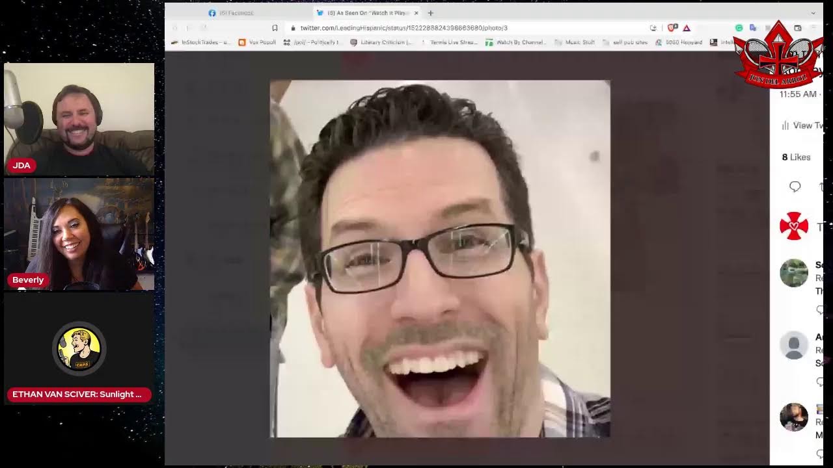Open the Music Stuff bookmarks folder
The width and height of the screenshot is (833, 468).
pos(575,42)
